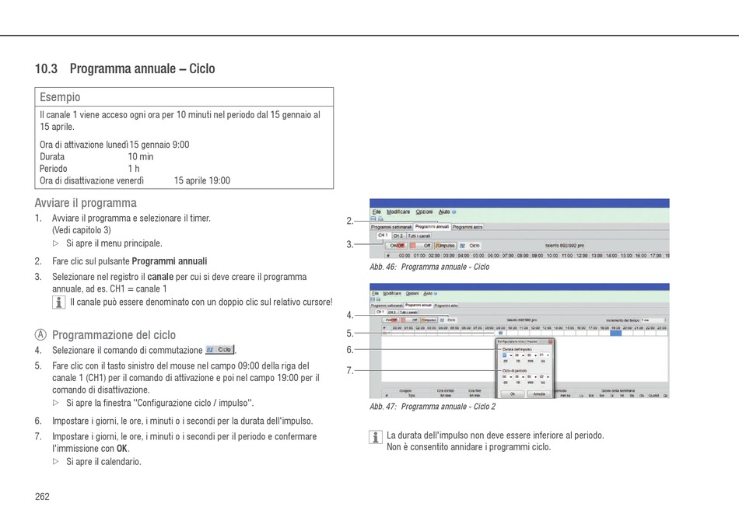Select the Ciclo switching command in Abb. 46
This screenshot has width=739, height=521.
pyautogui.click(x=470, y=246)
